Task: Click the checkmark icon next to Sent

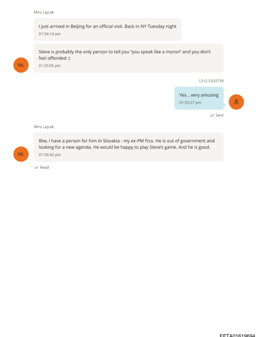Action: coord(212,115)
